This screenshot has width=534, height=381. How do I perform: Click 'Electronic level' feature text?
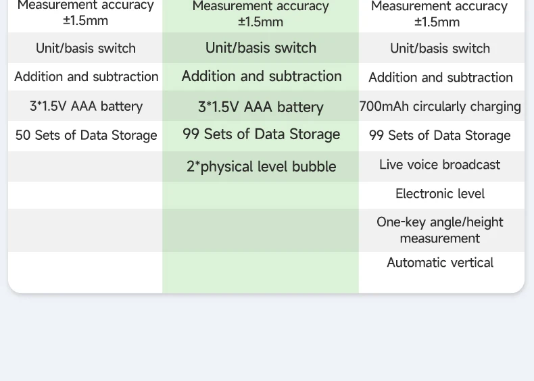(x=439, y=194)
